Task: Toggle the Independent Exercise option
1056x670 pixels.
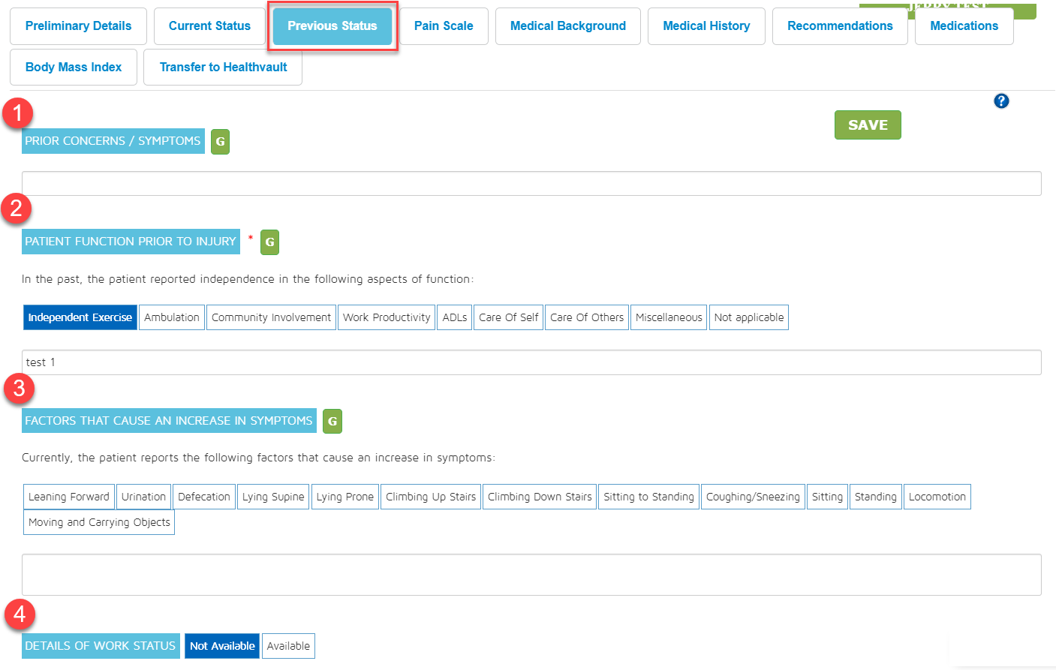Action: pyautogui.click(x=80, y=317)
